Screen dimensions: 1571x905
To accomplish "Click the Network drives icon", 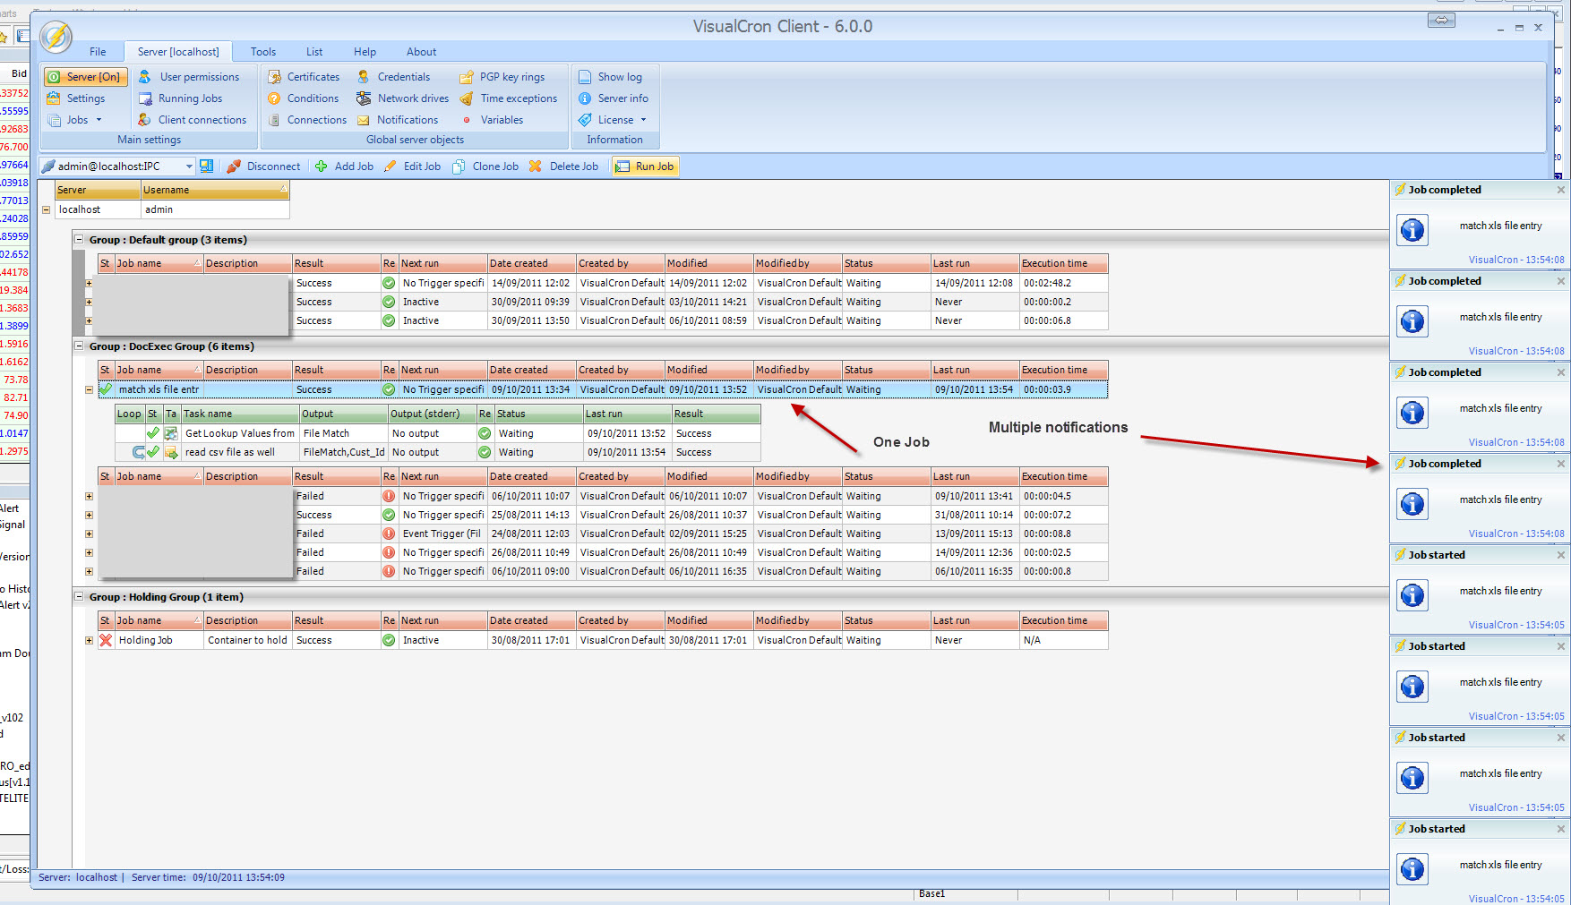I will 364,98.
